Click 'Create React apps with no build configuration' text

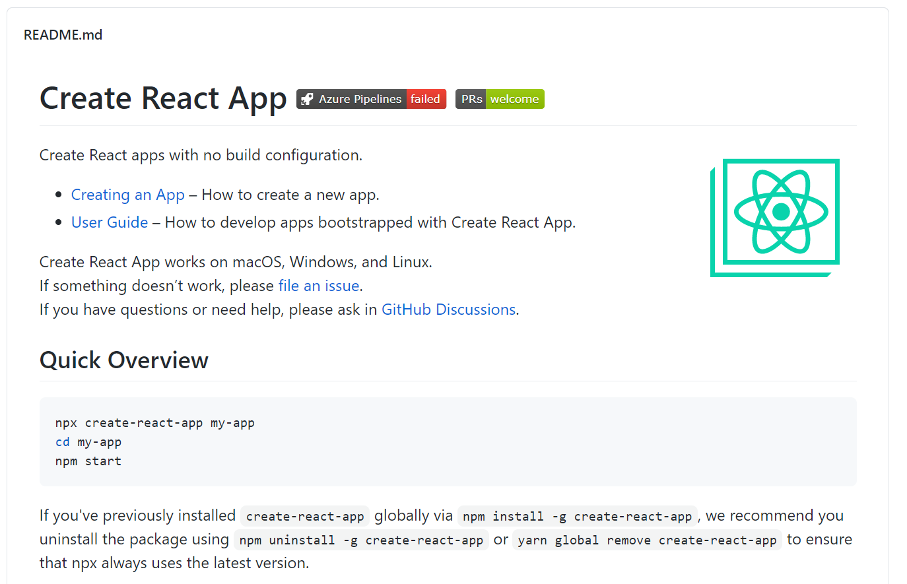201,155
